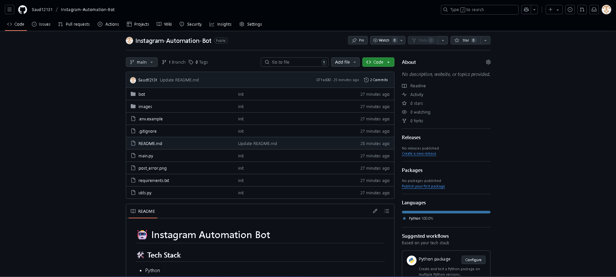
Task: Click the Saud12131 owner link
Action: (42, 10)
